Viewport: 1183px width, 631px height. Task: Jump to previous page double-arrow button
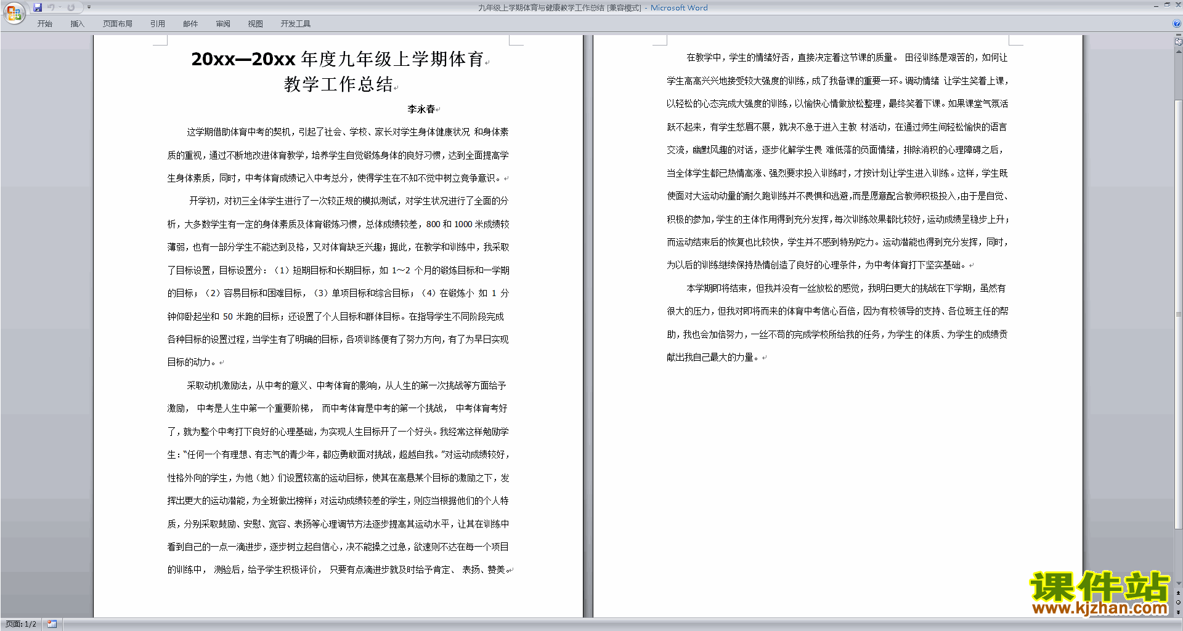1179,593
